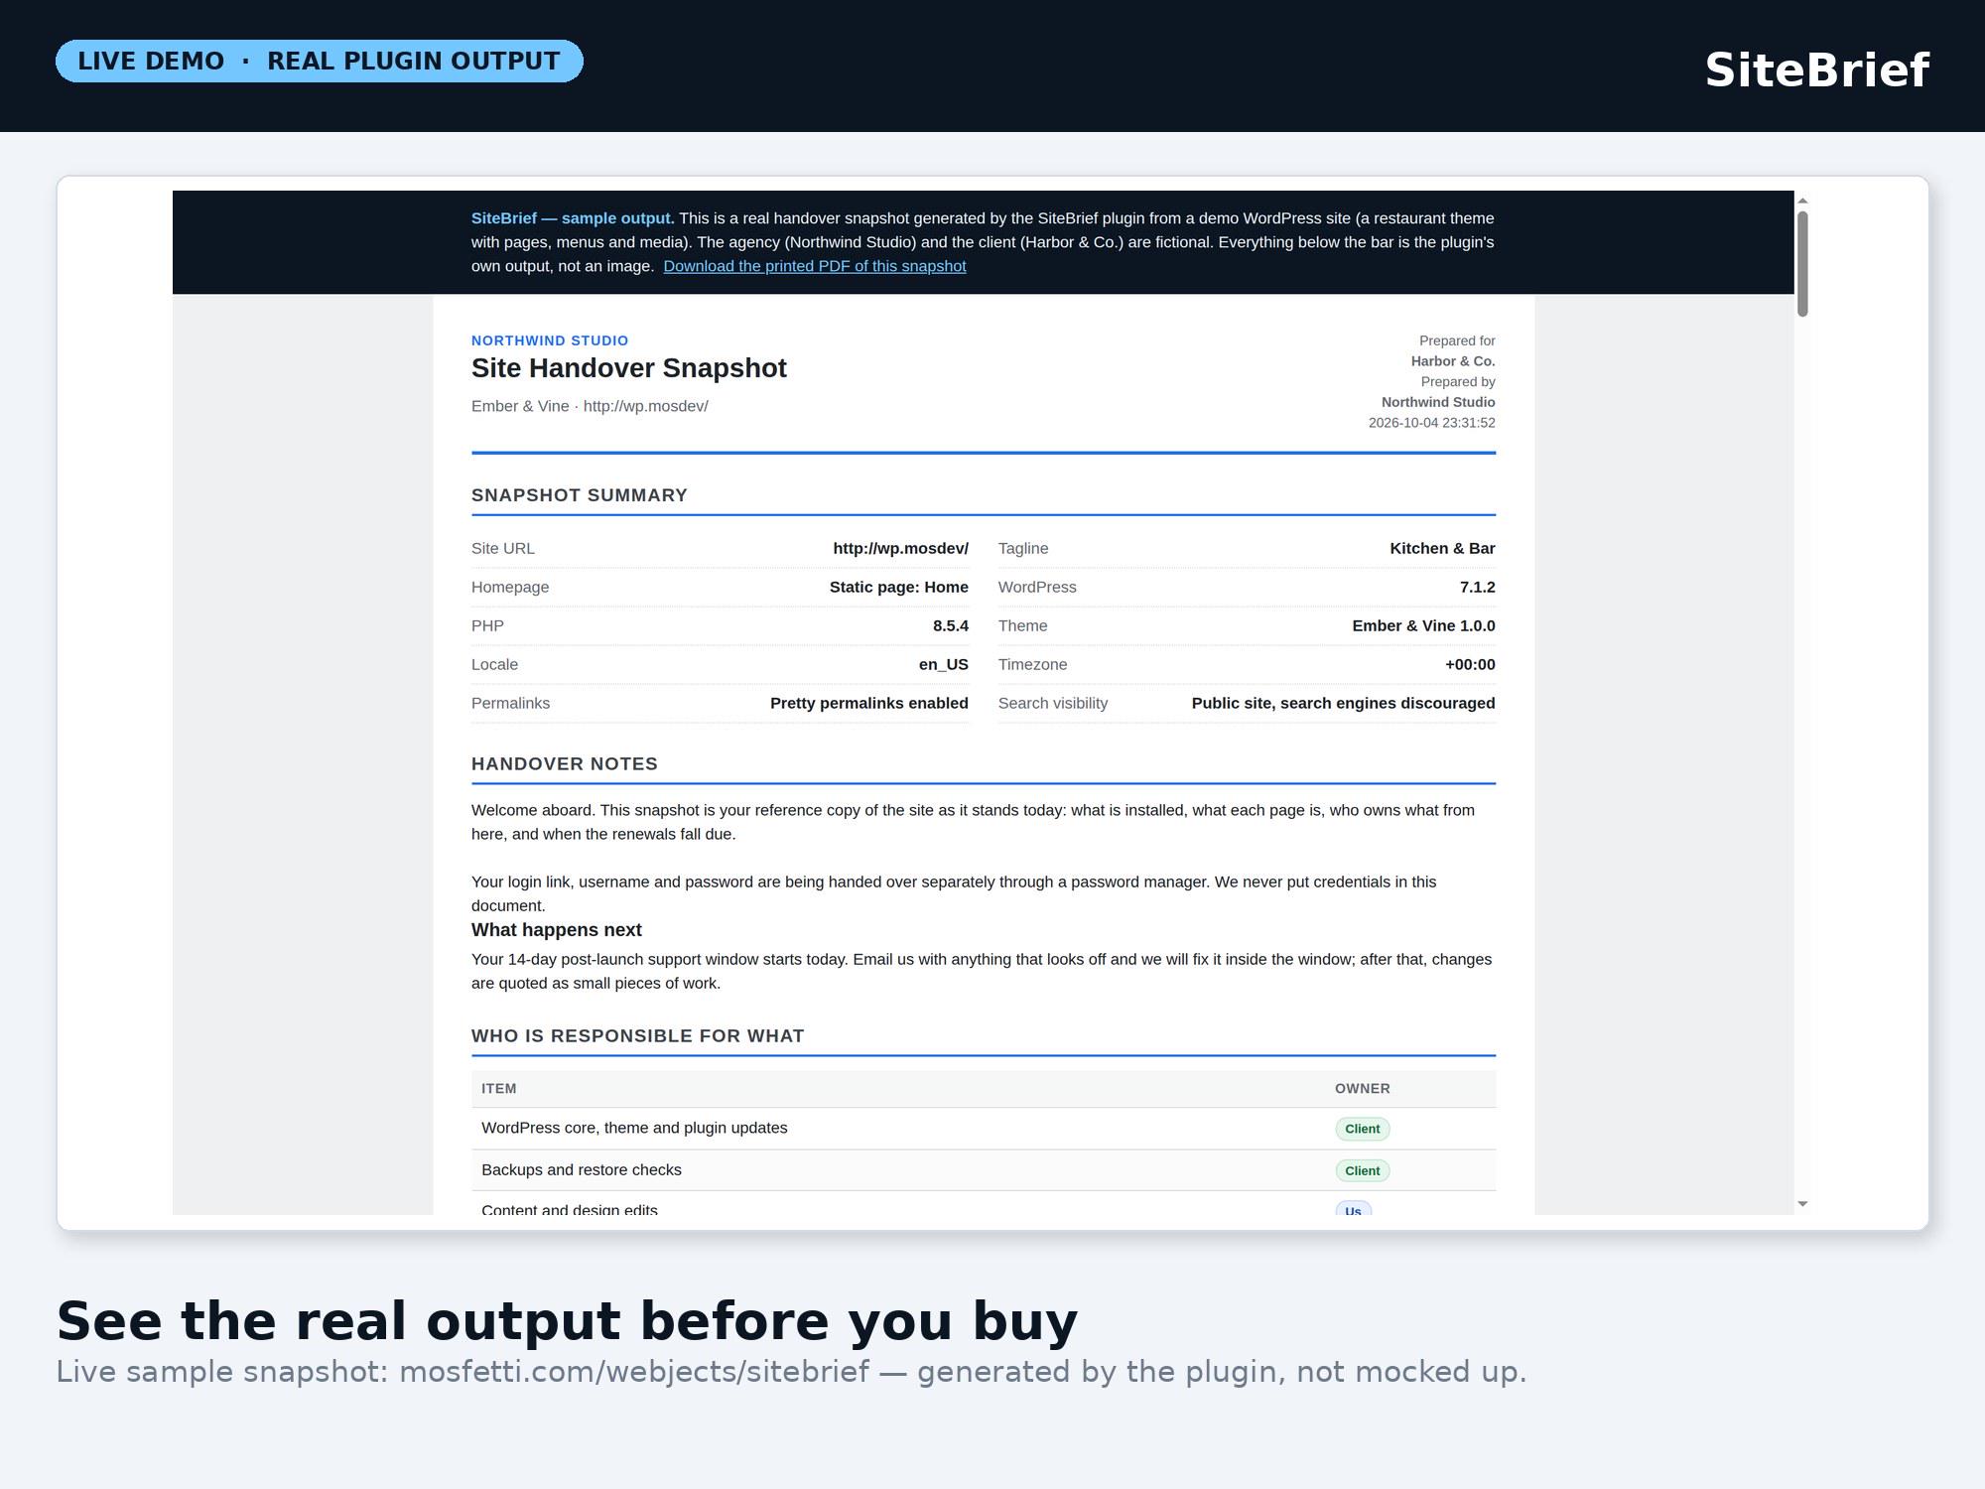Click the scrollbar up arrow

(1802, 201)
